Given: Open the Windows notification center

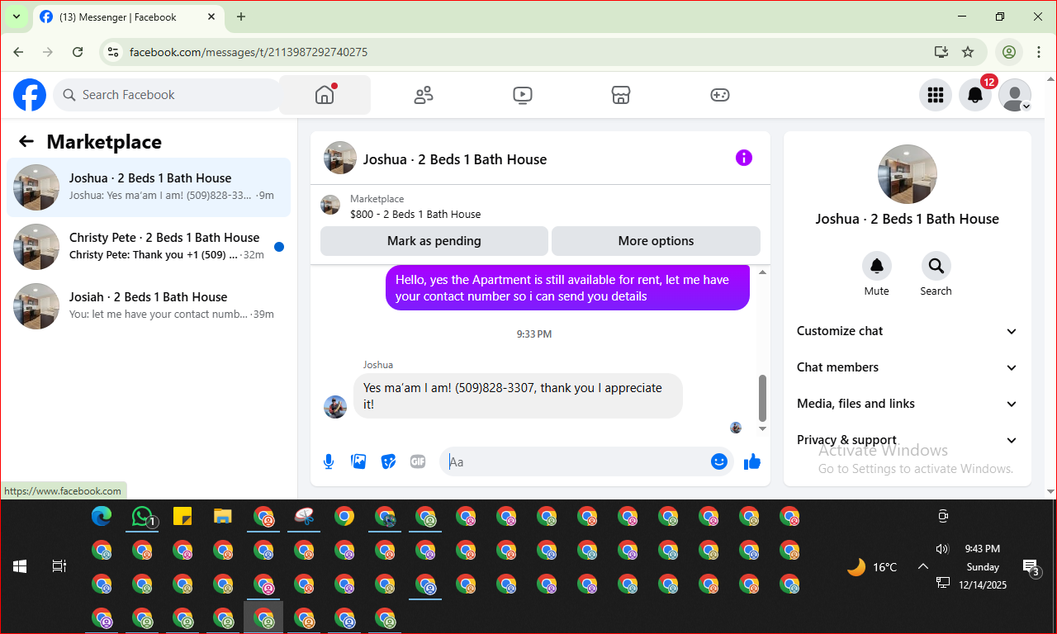Looking at the screenshot, I should (x=1031, y=567).
